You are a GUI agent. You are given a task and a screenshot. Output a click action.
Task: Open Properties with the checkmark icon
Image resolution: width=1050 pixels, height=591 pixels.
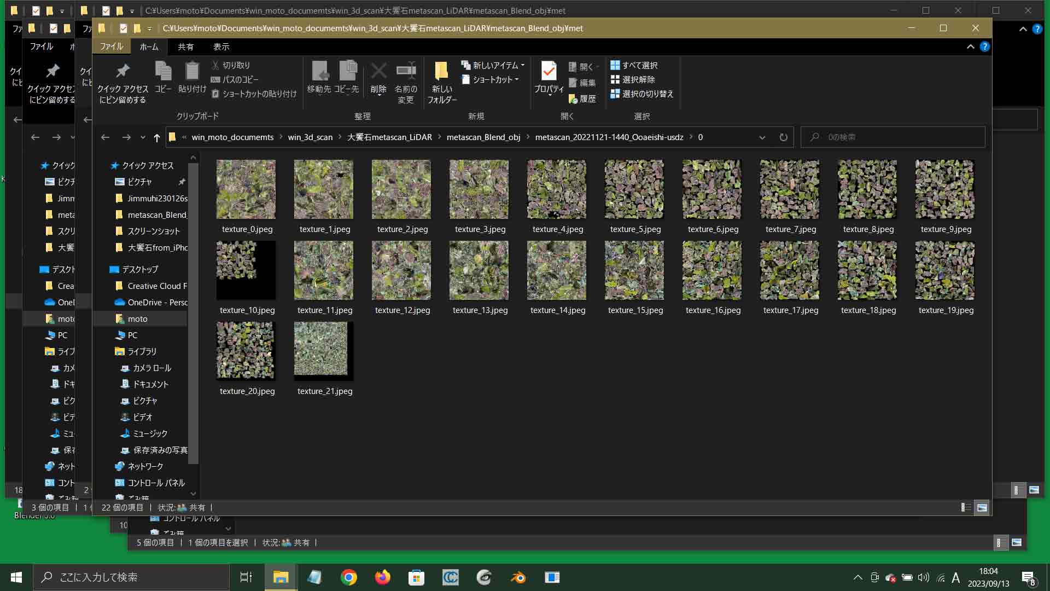(549, 72)
